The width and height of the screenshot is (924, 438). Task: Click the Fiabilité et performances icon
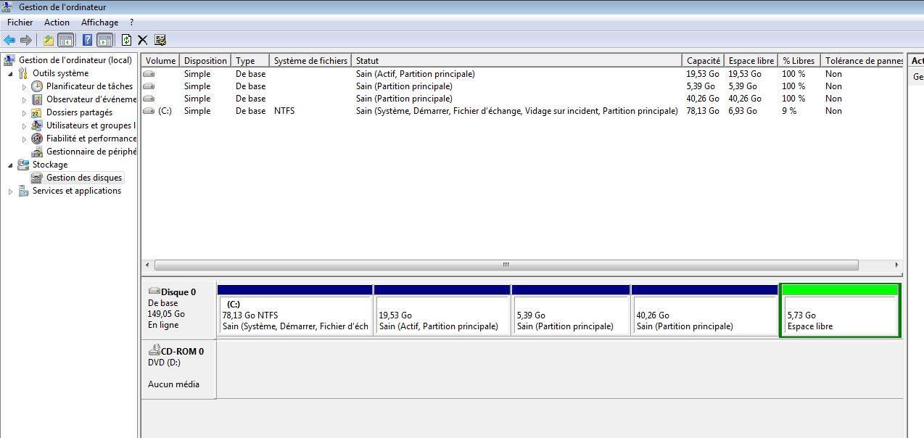pos(37,139)
